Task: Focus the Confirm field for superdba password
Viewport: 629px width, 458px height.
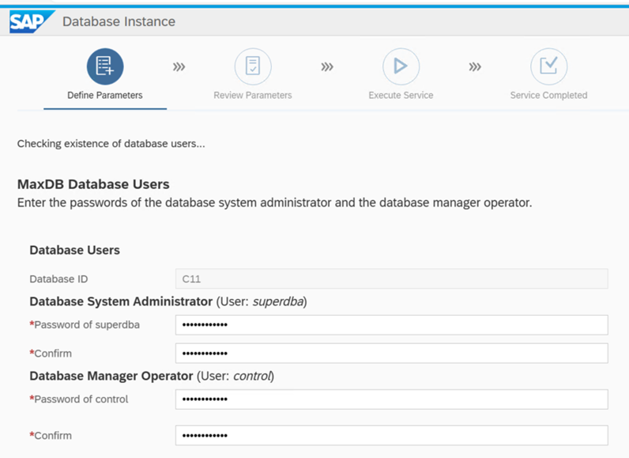Action: (x=391, y=354)
